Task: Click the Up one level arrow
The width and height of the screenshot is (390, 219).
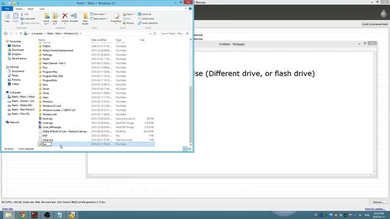Action: 21,33
